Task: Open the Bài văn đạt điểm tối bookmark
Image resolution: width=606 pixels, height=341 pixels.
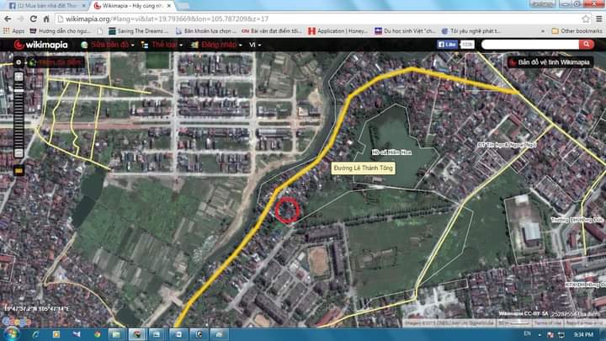Action: pos(272,31)
